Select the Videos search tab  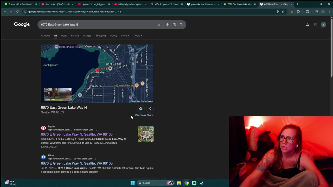pyautogui.click(x=113, y=36)
